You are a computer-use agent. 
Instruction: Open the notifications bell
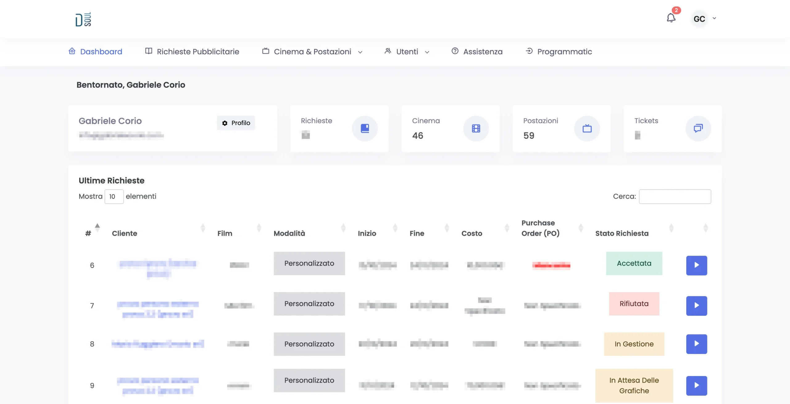tap(671, 18)
